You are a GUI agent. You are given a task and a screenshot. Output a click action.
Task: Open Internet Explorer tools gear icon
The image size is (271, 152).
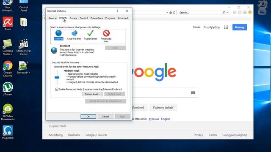[245, 12]
